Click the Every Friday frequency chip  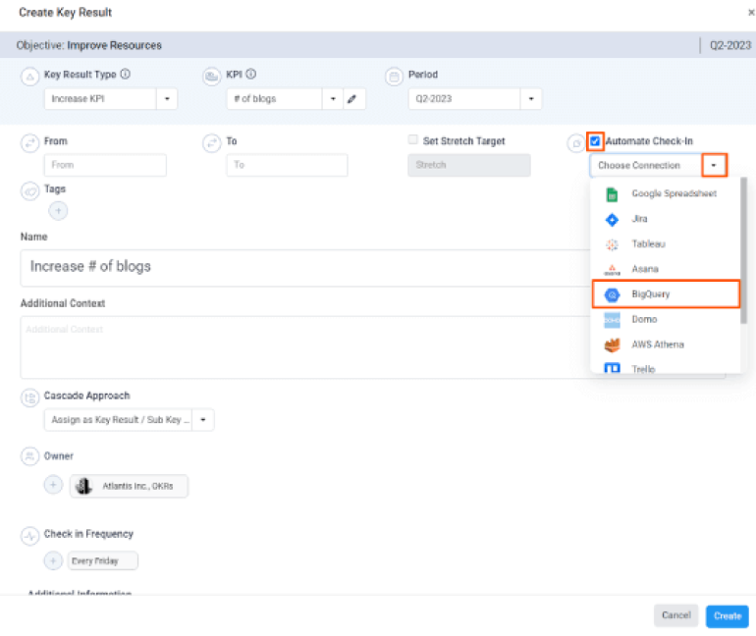[103, 560]
